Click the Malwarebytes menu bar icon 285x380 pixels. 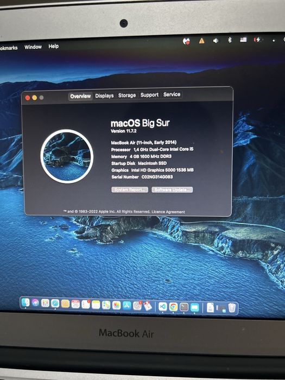coord(186,41)
